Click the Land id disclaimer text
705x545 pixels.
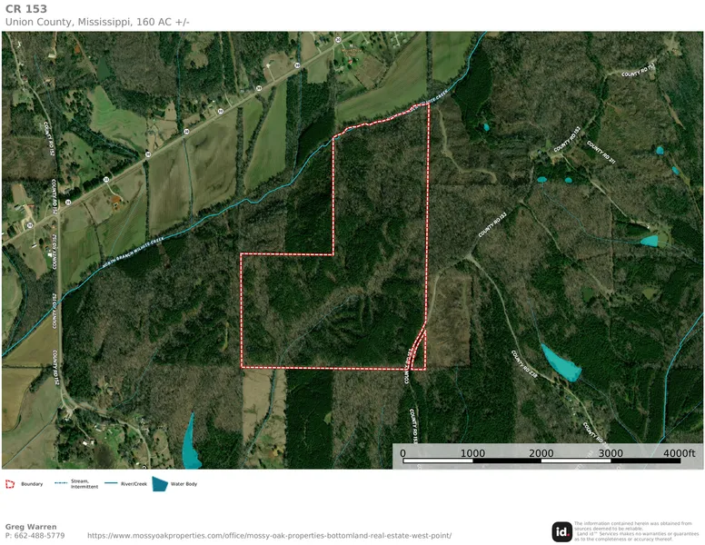coord(636,531)
